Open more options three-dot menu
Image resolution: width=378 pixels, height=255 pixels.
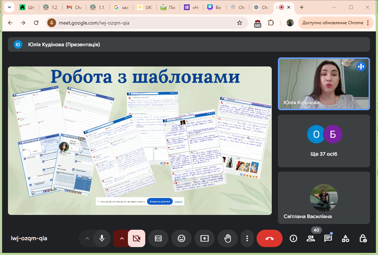click(247, 238)
